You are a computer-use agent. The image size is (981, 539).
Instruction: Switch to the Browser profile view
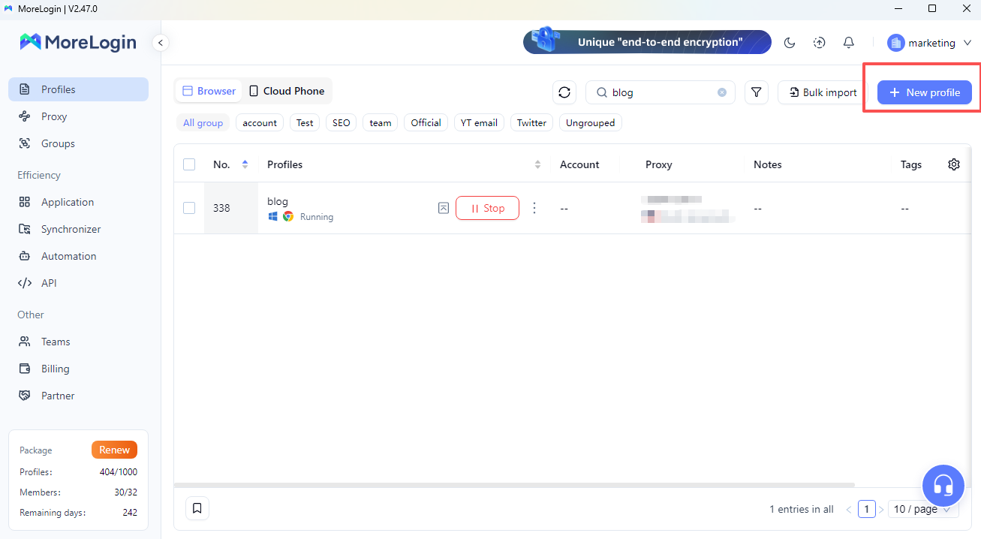coord(208,90)
